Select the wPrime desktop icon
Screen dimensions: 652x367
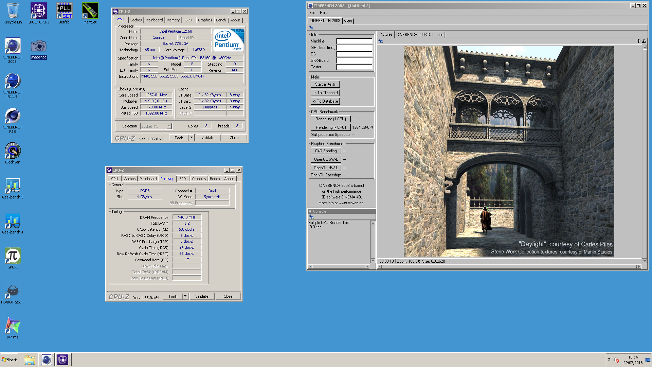tap(13, 328)
